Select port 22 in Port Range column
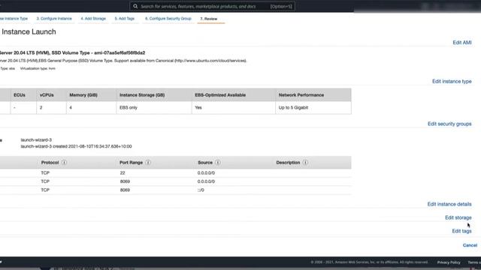 tap(123, 173)
